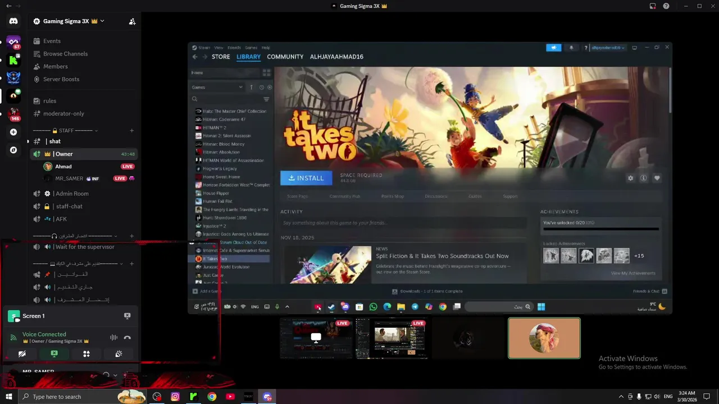This screenshot has width=719, height=404.
Task: Open the Steam notifications bell
Action: 571,48
